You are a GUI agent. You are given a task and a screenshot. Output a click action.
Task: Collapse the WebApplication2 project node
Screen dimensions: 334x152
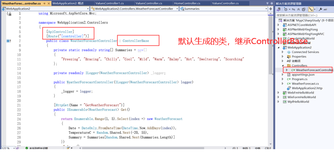(x=278, y=48)
